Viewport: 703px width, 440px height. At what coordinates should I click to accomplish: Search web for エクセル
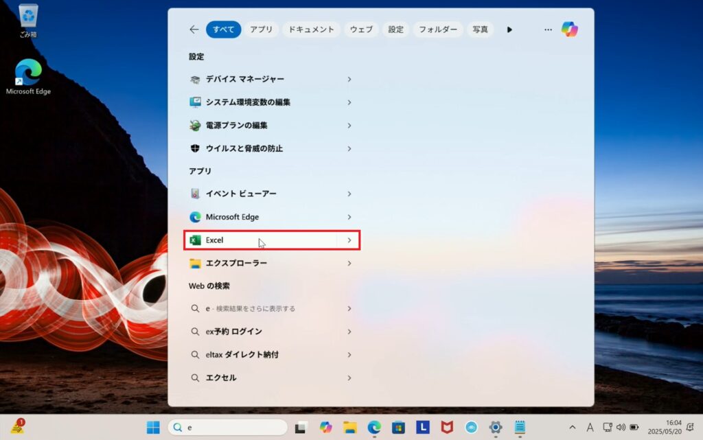[272, 378]
